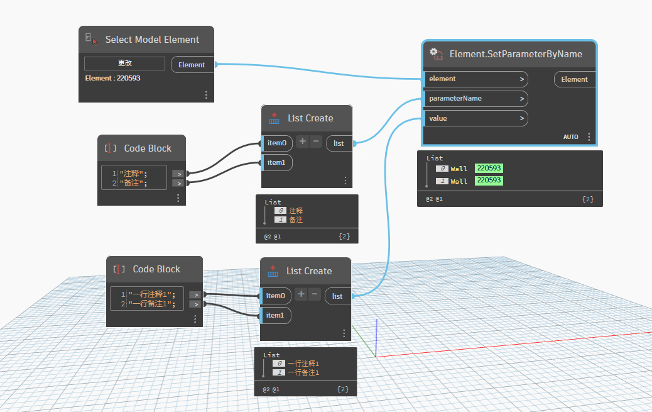This screenshot has width=652, height=412.
Task: Remove an item with the minus button on the List Create node feeding value
Action: click(315, 294)
